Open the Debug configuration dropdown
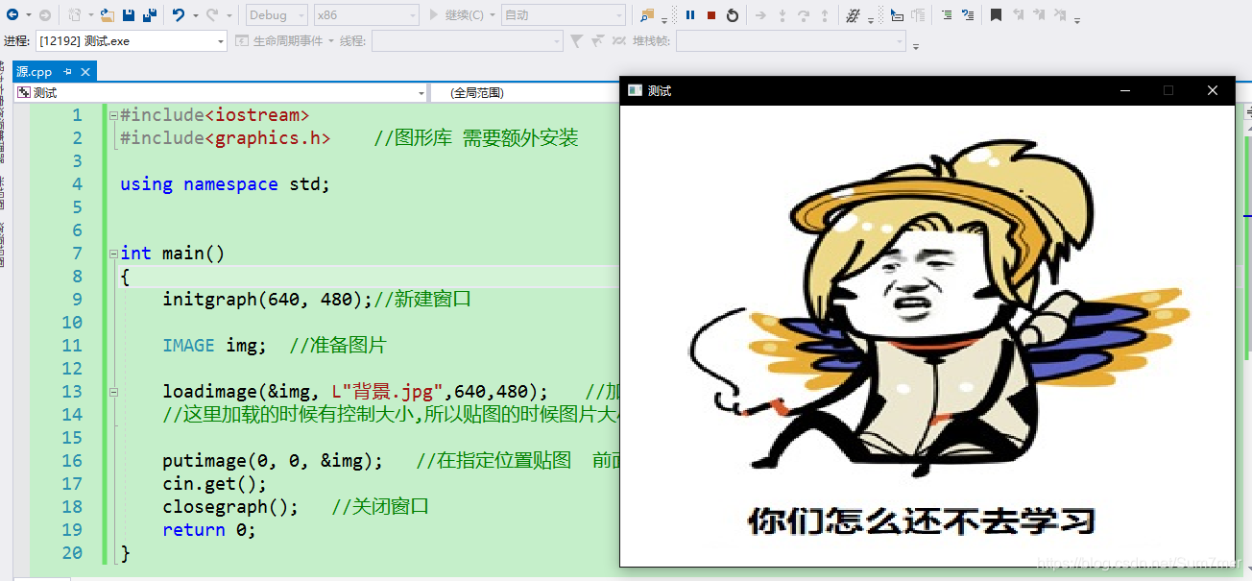 point(277,15)
